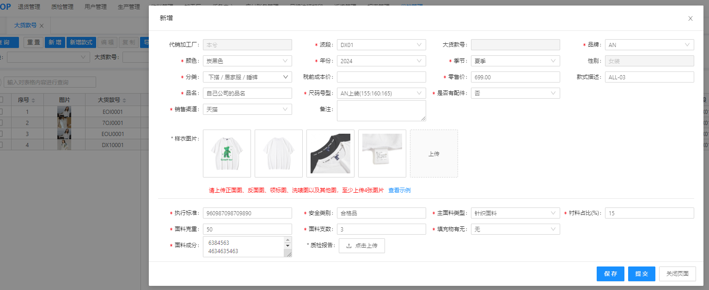Check the checkbox for row 1

[x=1, y=112]
